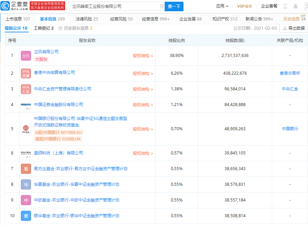Expand 股权结构 for 香港中央结算有限公司

click(x=143, y=73)
